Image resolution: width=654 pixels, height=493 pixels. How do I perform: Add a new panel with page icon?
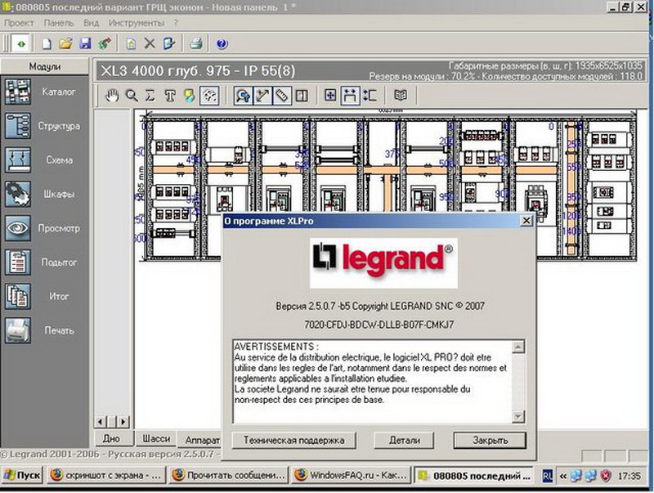click(131, 43)
